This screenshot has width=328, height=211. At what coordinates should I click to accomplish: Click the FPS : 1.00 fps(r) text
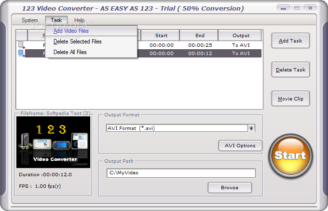click(x=40, y=186)
